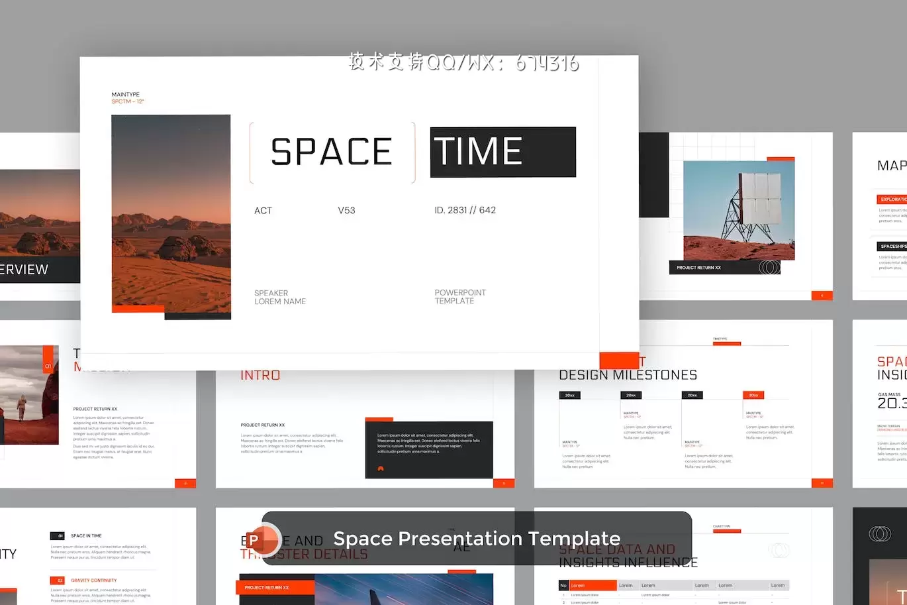Select the "ID. 2831 // 642" text
The width and height of the screenshot is (907, 605).
coord(465,210)
